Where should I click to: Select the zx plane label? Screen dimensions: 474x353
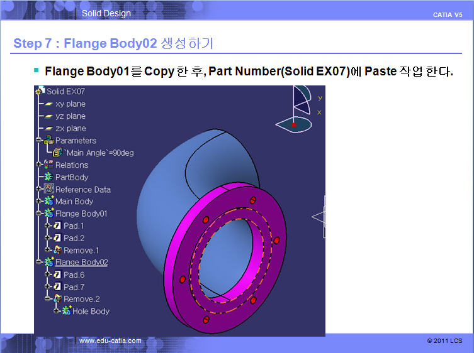[x=71, y=129]
